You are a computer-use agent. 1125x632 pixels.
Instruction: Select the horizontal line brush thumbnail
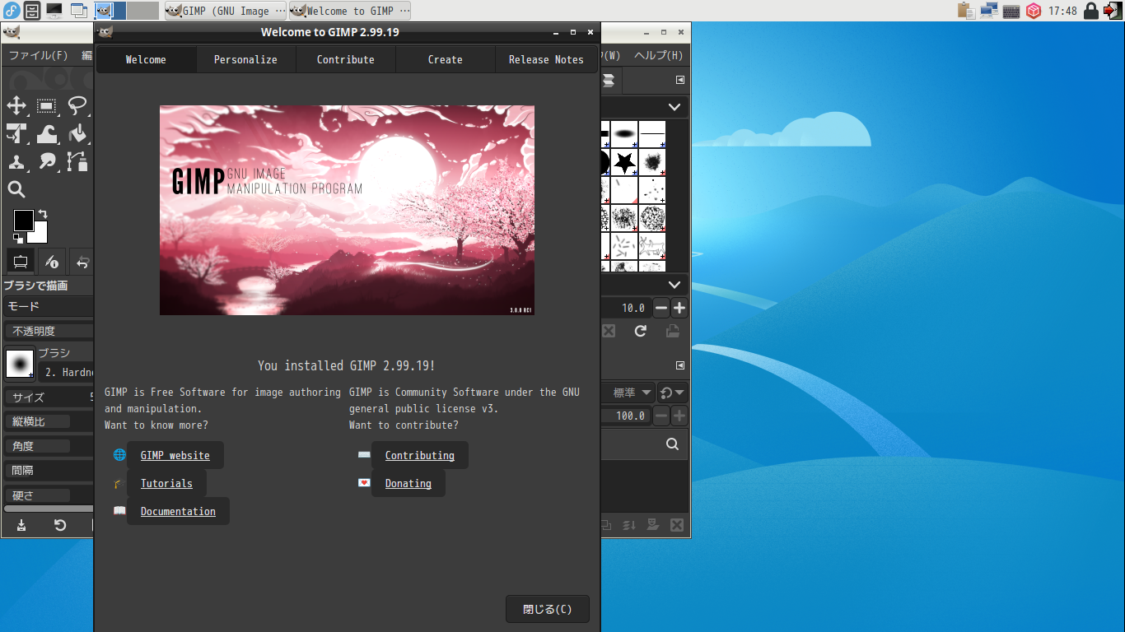(652, 134)
